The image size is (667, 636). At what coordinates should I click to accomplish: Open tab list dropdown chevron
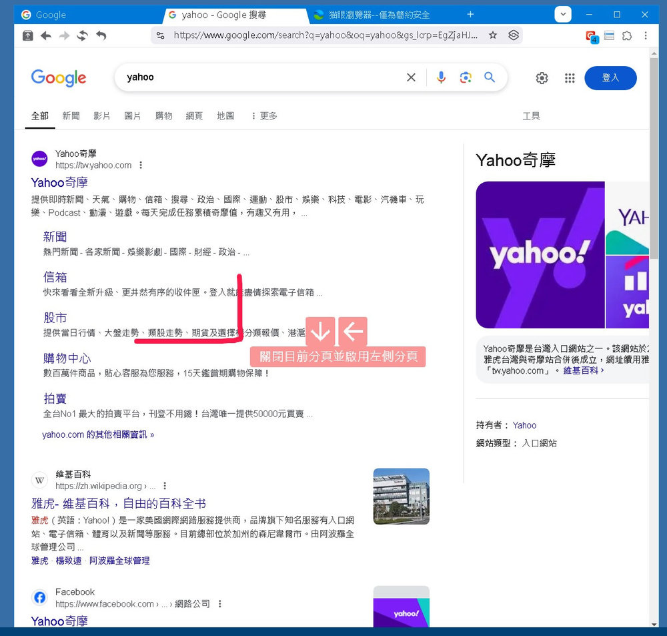pyautogui.click(x=563, y=15)
